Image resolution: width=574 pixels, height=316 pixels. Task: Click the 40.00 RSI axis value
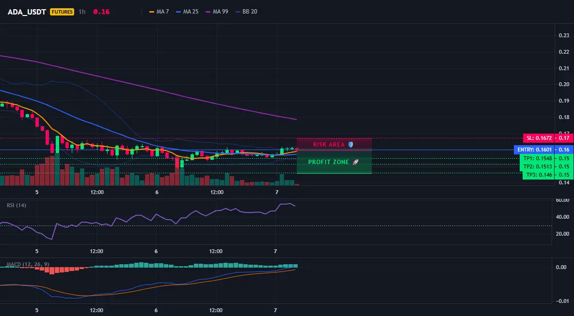(x=562, y=217)
